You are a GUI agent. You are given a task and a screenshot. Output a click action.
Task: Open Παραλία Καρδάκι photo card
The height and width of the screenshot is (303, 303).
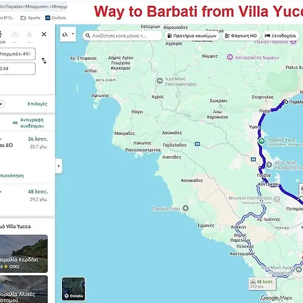coord(24,253)
